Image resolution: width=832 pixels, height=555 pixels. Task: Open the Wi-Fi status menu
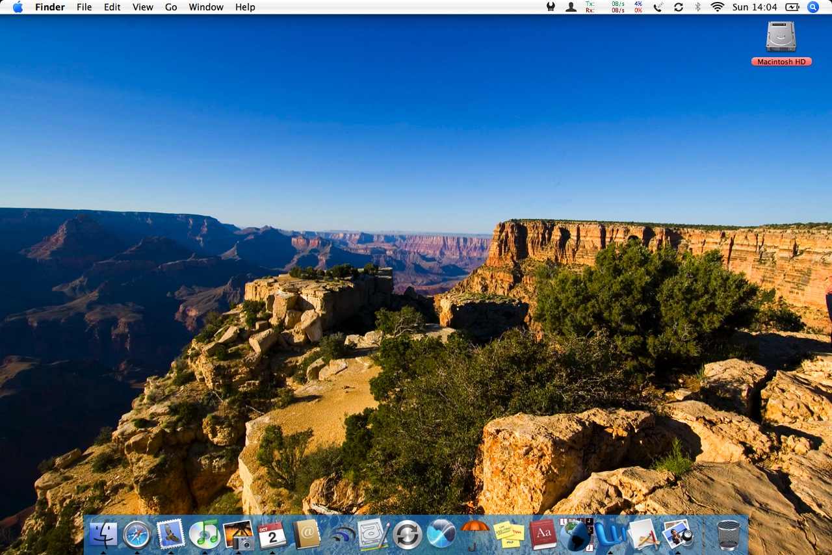pos(717,7)
